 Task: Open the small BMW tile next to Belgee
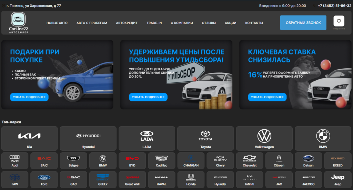tap(103, 161)
